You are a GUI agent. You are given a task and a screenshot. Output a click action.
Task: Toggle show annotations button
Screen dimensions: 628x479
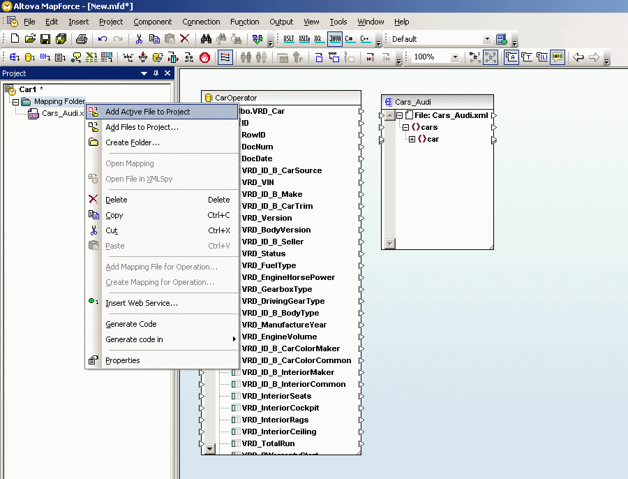point(511,57)
